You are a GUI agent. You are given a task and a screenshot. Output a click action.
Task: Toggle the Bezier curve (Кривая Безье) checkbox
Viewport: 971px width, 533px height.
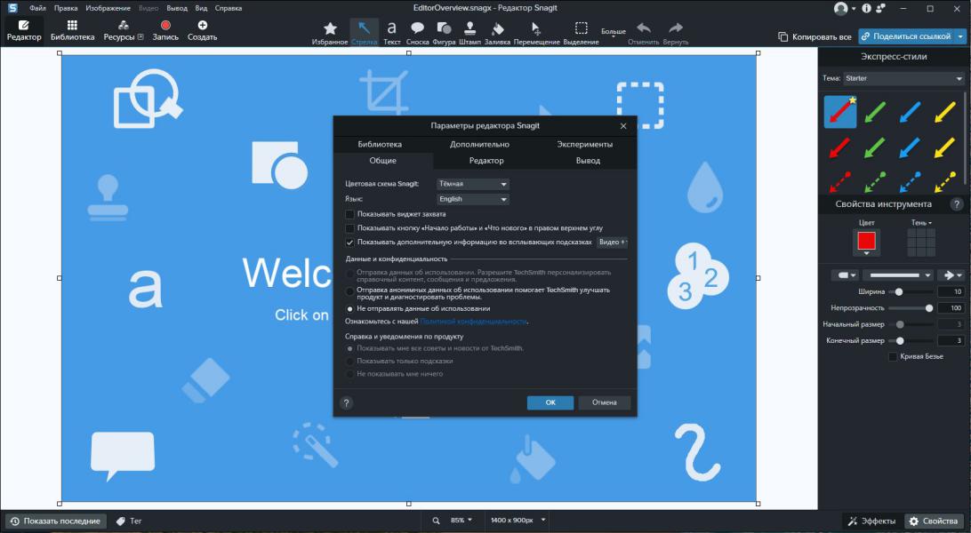click(893, 356)
